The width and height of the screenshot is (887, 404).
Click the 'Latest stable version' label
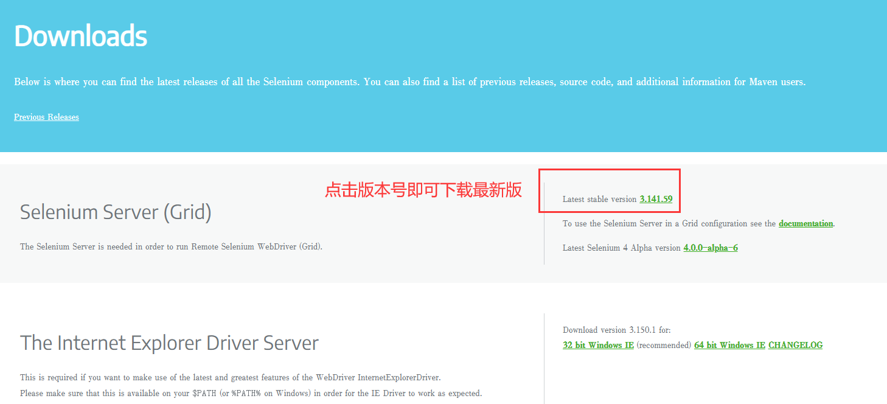pos(600,199)
